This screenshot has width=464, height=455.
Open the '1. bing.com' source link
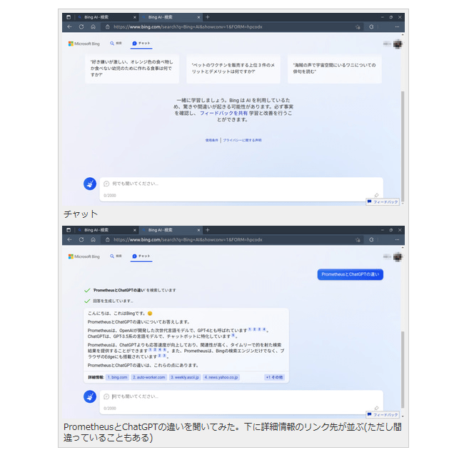pos(117,376)
